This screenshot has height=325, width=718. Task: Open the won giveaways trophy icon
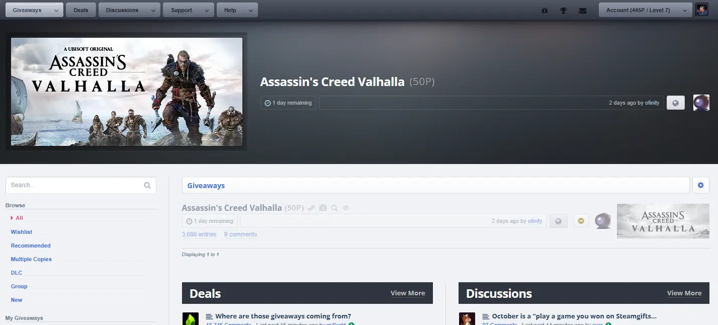pyautogui.click(x=564, y=10)
